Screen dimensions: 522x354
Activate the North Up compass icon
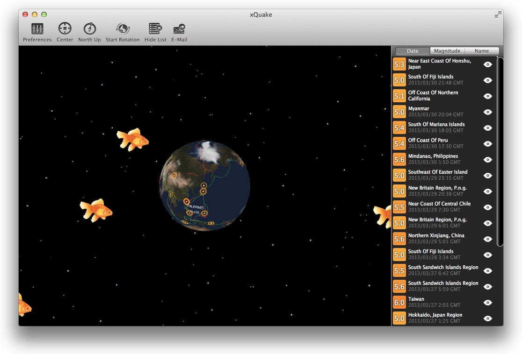pos(89,29)
